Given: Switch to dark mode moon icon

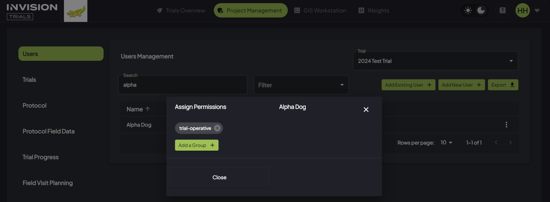Looking at the screenshot, I should pyautogui.click(x=481, y=10).
